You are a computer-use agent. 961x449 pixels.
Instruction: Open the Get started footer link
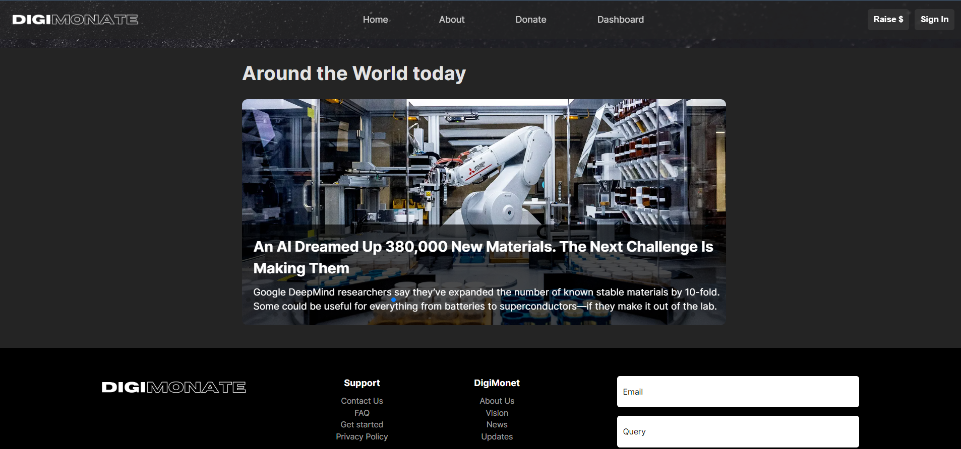point(362,424)
